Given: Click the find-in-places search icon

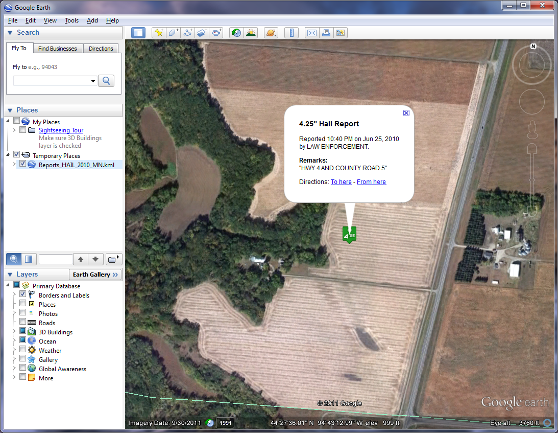Looking at the screenshot, I should [14, 259].
